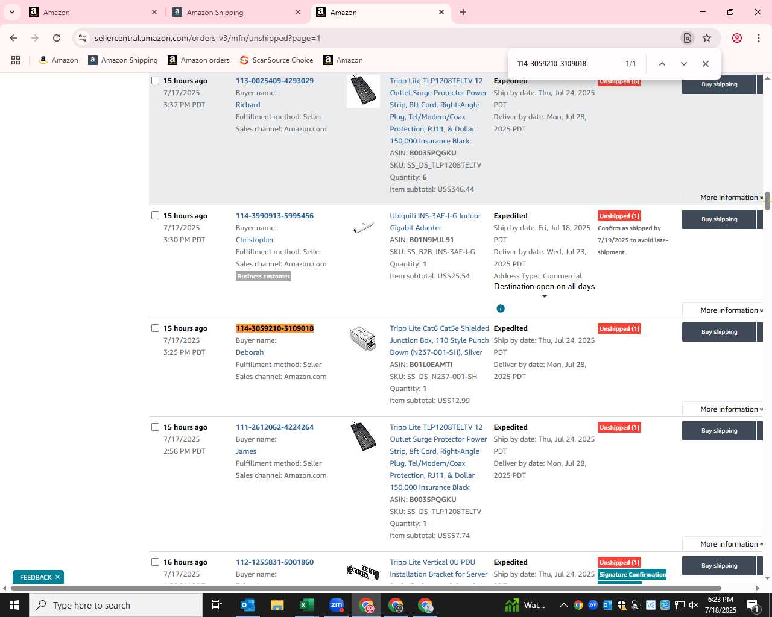Click the address bar URL
Viewport: 772px width, 617px height.
(207, 38)
